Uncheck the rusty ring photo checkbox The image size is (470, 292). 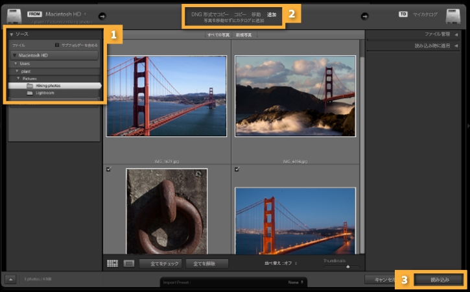click(108, 169)
